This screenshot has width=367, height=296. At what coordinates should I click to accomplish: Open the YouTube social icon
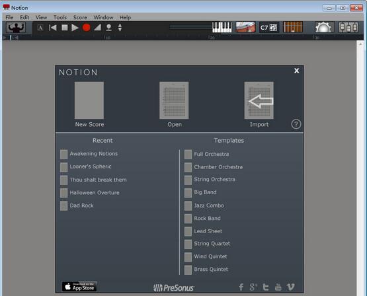(278, 287)
